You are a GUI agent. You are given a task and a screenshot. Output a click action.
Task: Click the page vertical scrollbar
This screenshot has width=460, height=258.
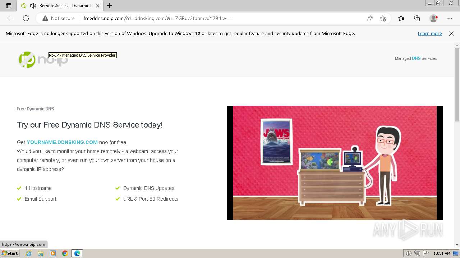[x=457, y=85]
